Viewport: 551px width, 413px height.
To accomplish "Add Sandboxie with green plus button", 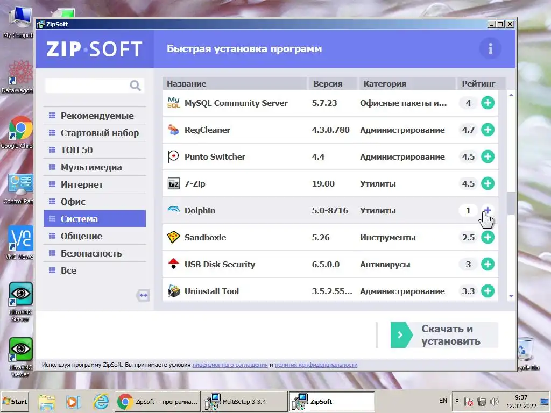I will pos(488,237).
